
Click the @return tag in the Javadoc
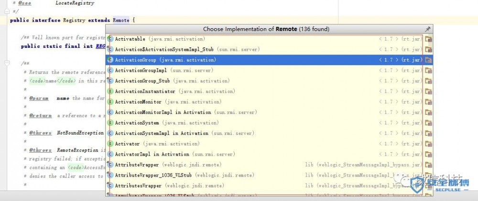40,116
